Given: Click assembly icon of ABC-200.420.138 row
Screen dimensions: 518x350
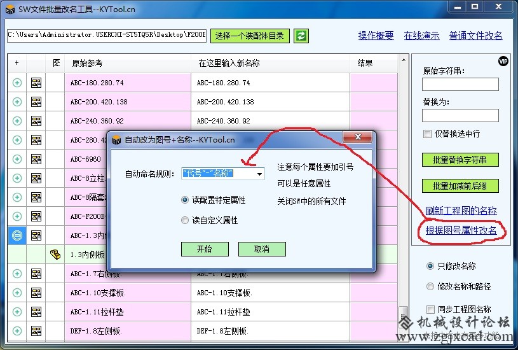Looking at the screenshot, I should (x=36, y=102).
